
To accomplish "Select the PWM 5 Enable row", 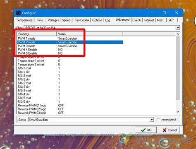I will (x=70, y=53).
